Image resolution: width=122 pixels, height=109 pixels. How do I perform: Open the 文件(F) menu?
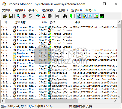coord(7,10)
